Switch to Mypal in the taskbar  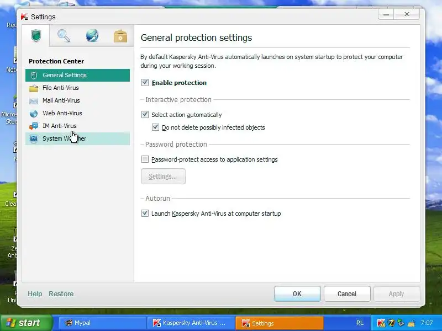click(x=103, y=323)
